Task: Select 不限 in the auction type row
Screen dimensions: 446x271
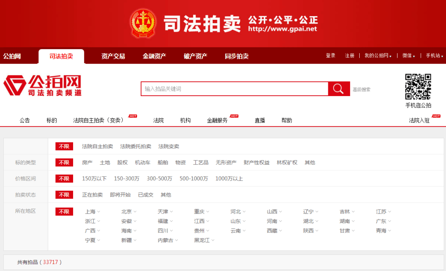Action: click(64, 146)
